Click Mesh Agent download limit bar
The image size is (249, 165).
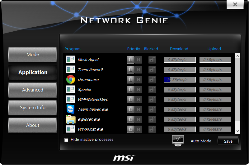pyautogui.click(x=180, y=60)
